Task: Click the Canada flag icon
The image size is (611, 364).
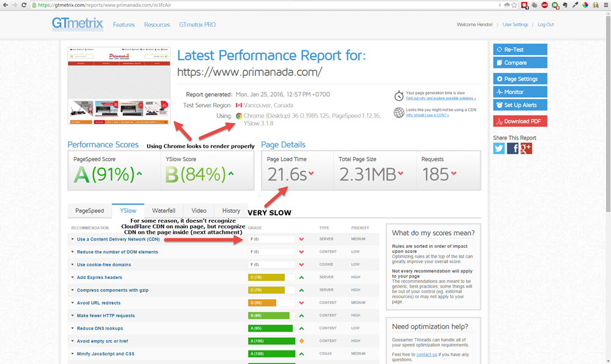Action: (x=239, y=105)
